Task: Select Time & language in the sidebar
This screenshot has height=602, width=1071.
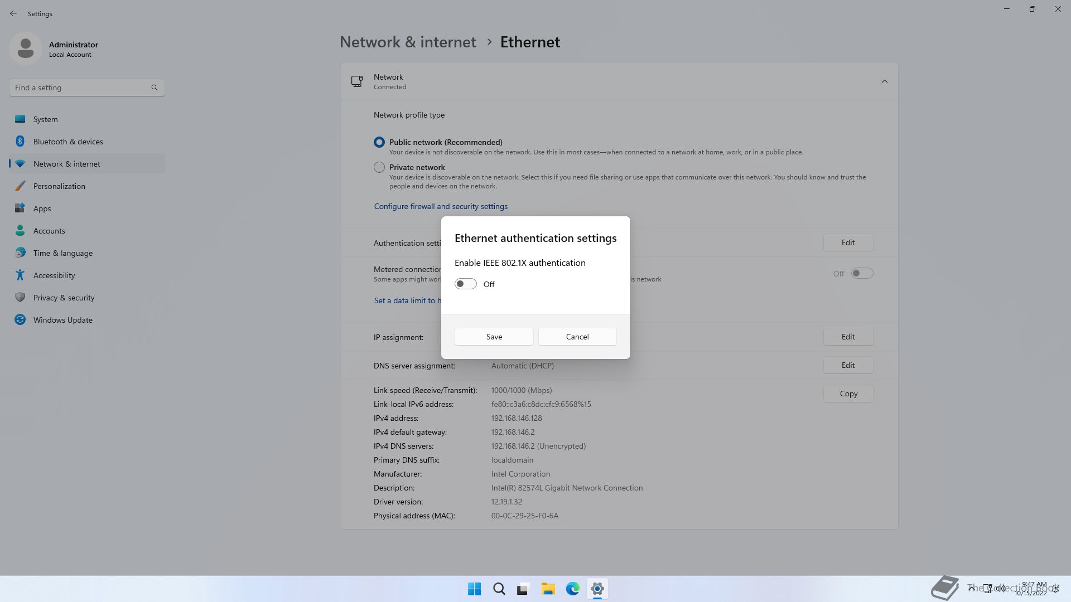Action: tap(63, 253)
